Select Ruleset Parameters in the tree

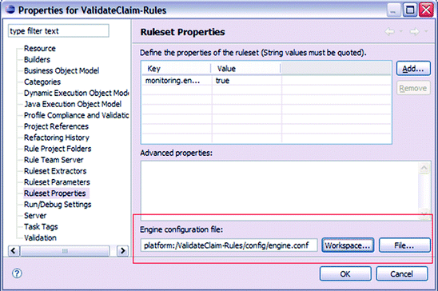57,182
